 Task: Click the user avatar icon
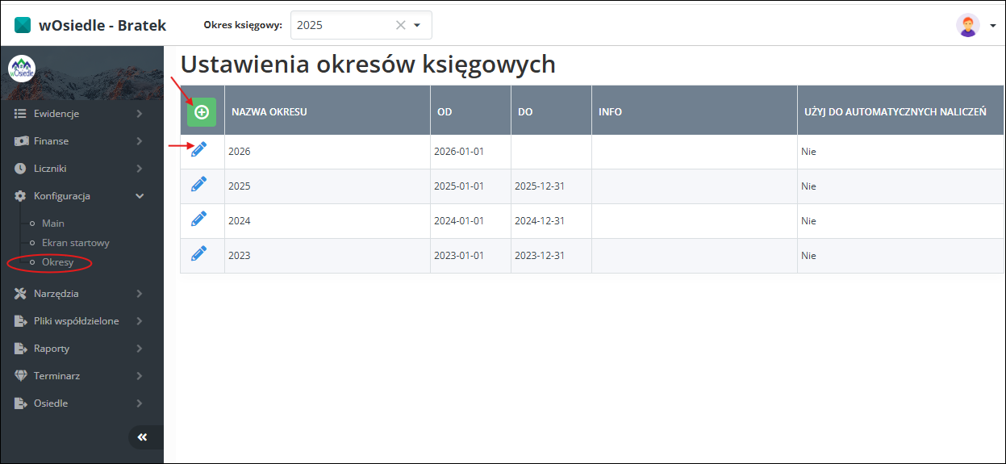(x=967, y=25)
